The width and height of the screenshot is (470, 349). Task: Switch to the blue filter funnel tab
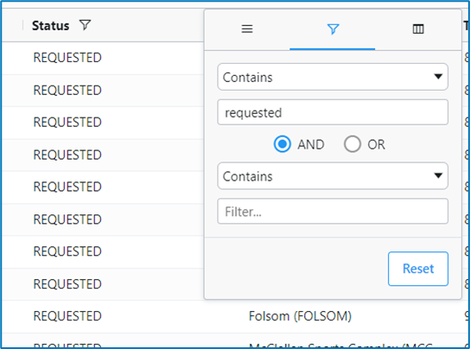[x=333, y=29]
